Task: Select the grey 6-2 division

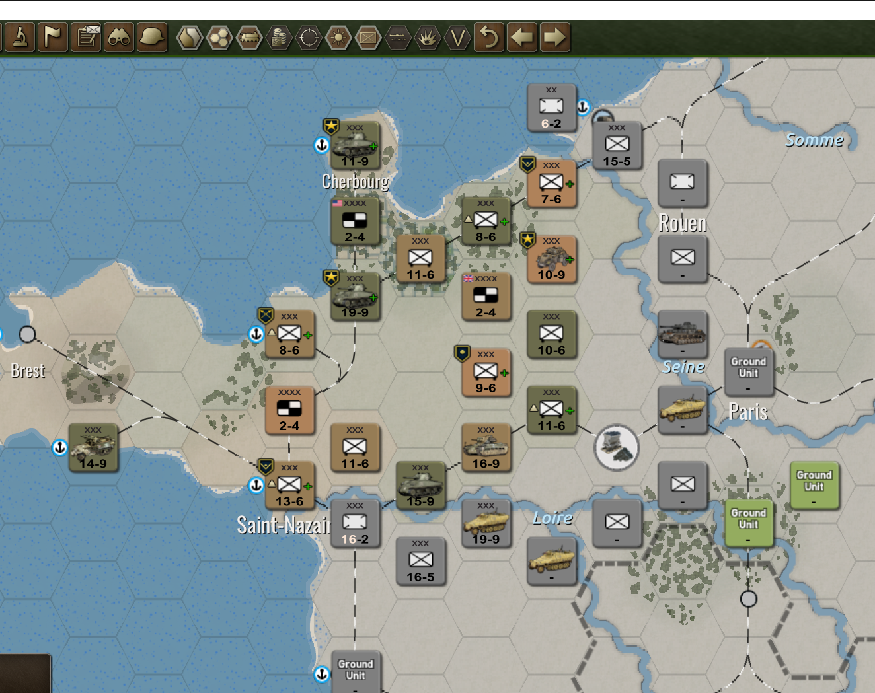Action: click(x=551, y=107)
